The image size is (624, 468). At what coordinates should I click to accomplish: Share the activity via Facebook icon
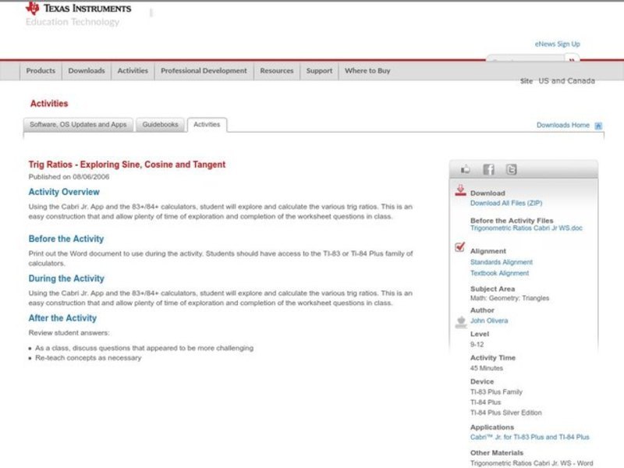[x=488, y=169]
